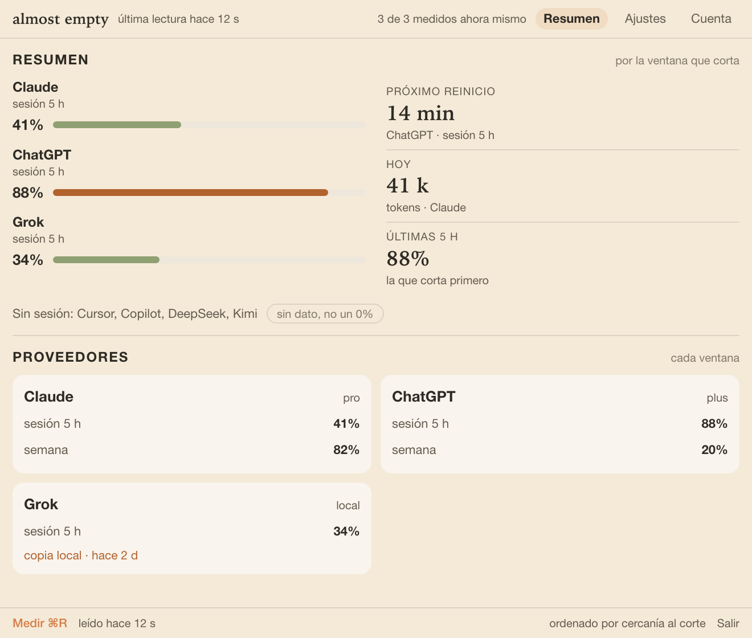
Task: Click the 'local' label on Grok card
Action: tap(348, 505)
